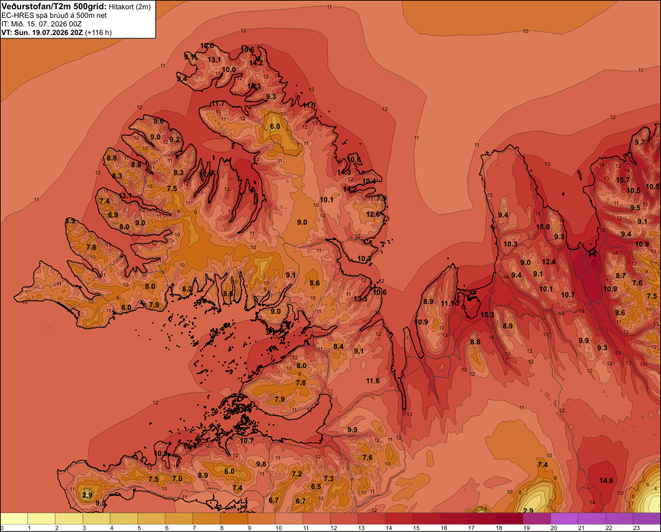
Task: Click the 9.8 temperature value
Action: click(261, 464)
